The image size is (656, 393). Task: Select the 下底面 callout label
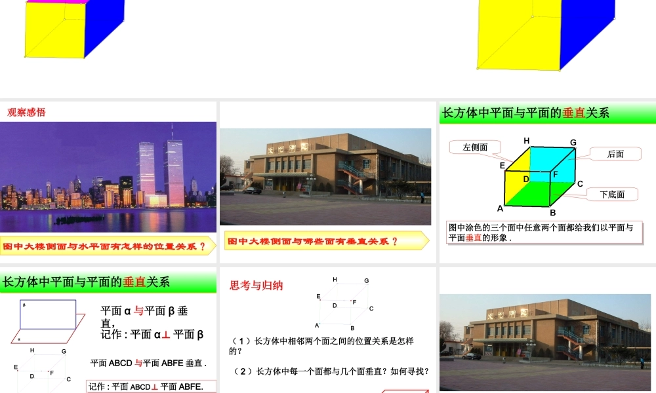point(611,195)
